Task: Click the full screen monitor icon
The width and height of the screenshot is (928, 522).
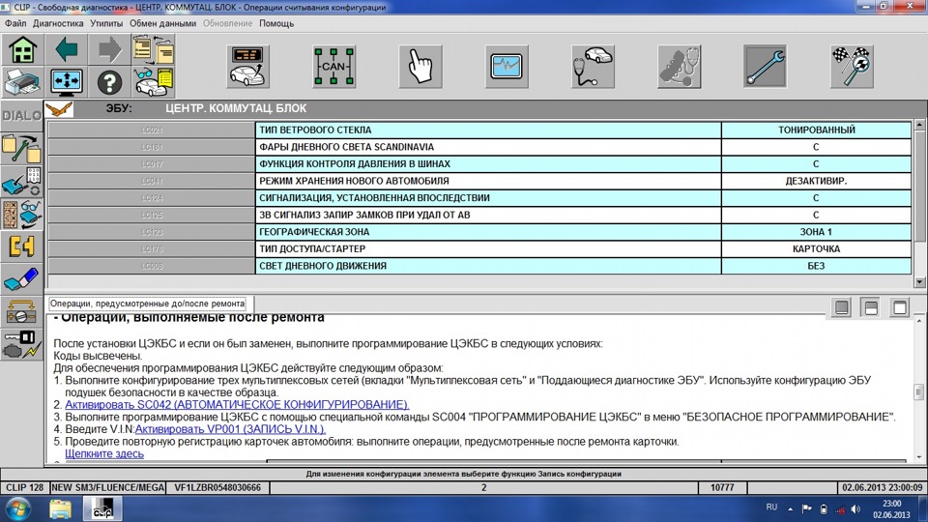Action: pyautogui.click(x=67, y=81)
